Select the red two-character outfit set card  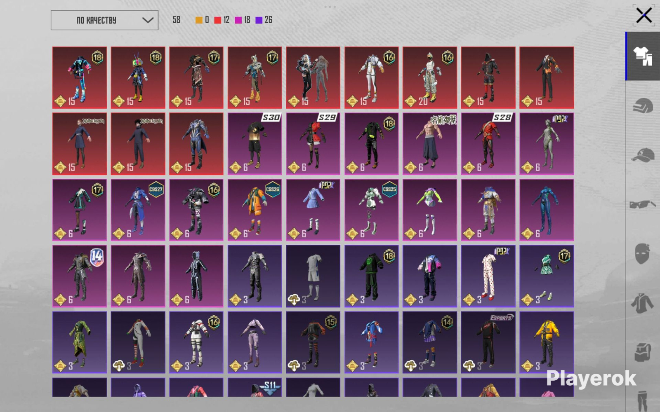313,77
